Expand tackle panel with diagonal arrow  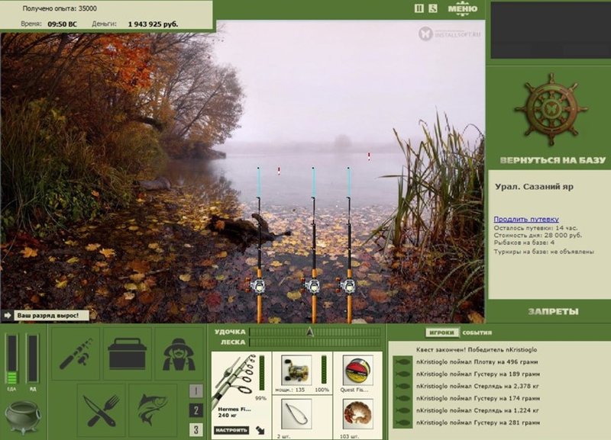[x=260, y=430]
